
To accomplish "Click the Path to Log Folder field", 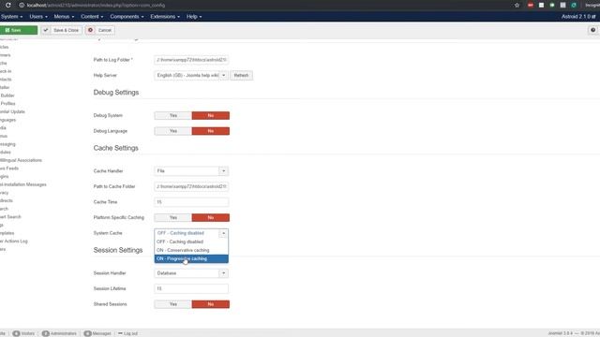I will coord(191,60).
